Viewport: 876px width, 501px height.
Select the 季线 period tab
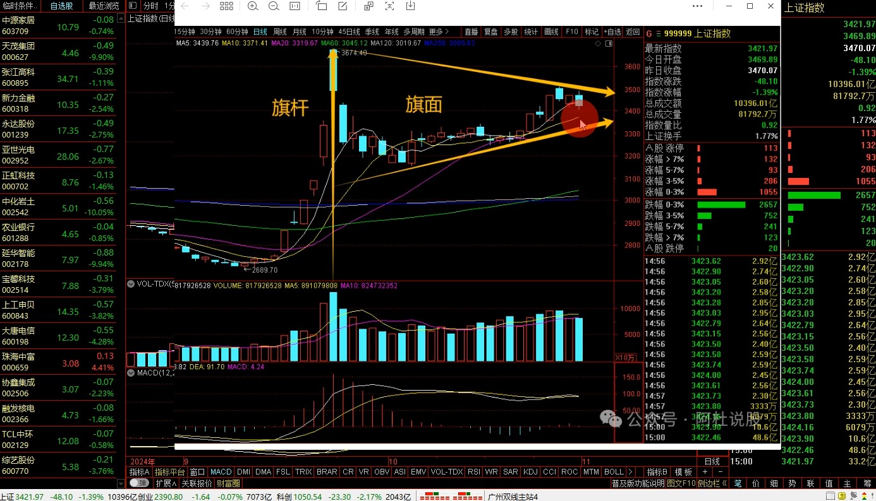click(x=372, y=32)
